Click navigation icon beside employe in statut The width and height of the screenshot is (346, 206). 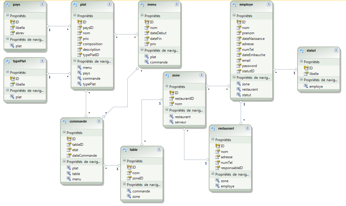point(306,86)
